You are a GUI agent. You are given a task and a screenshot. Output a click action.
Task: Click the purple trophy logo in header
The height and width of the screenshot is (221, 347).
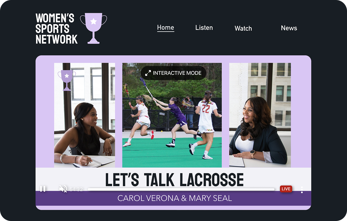(x=94, y=28)
